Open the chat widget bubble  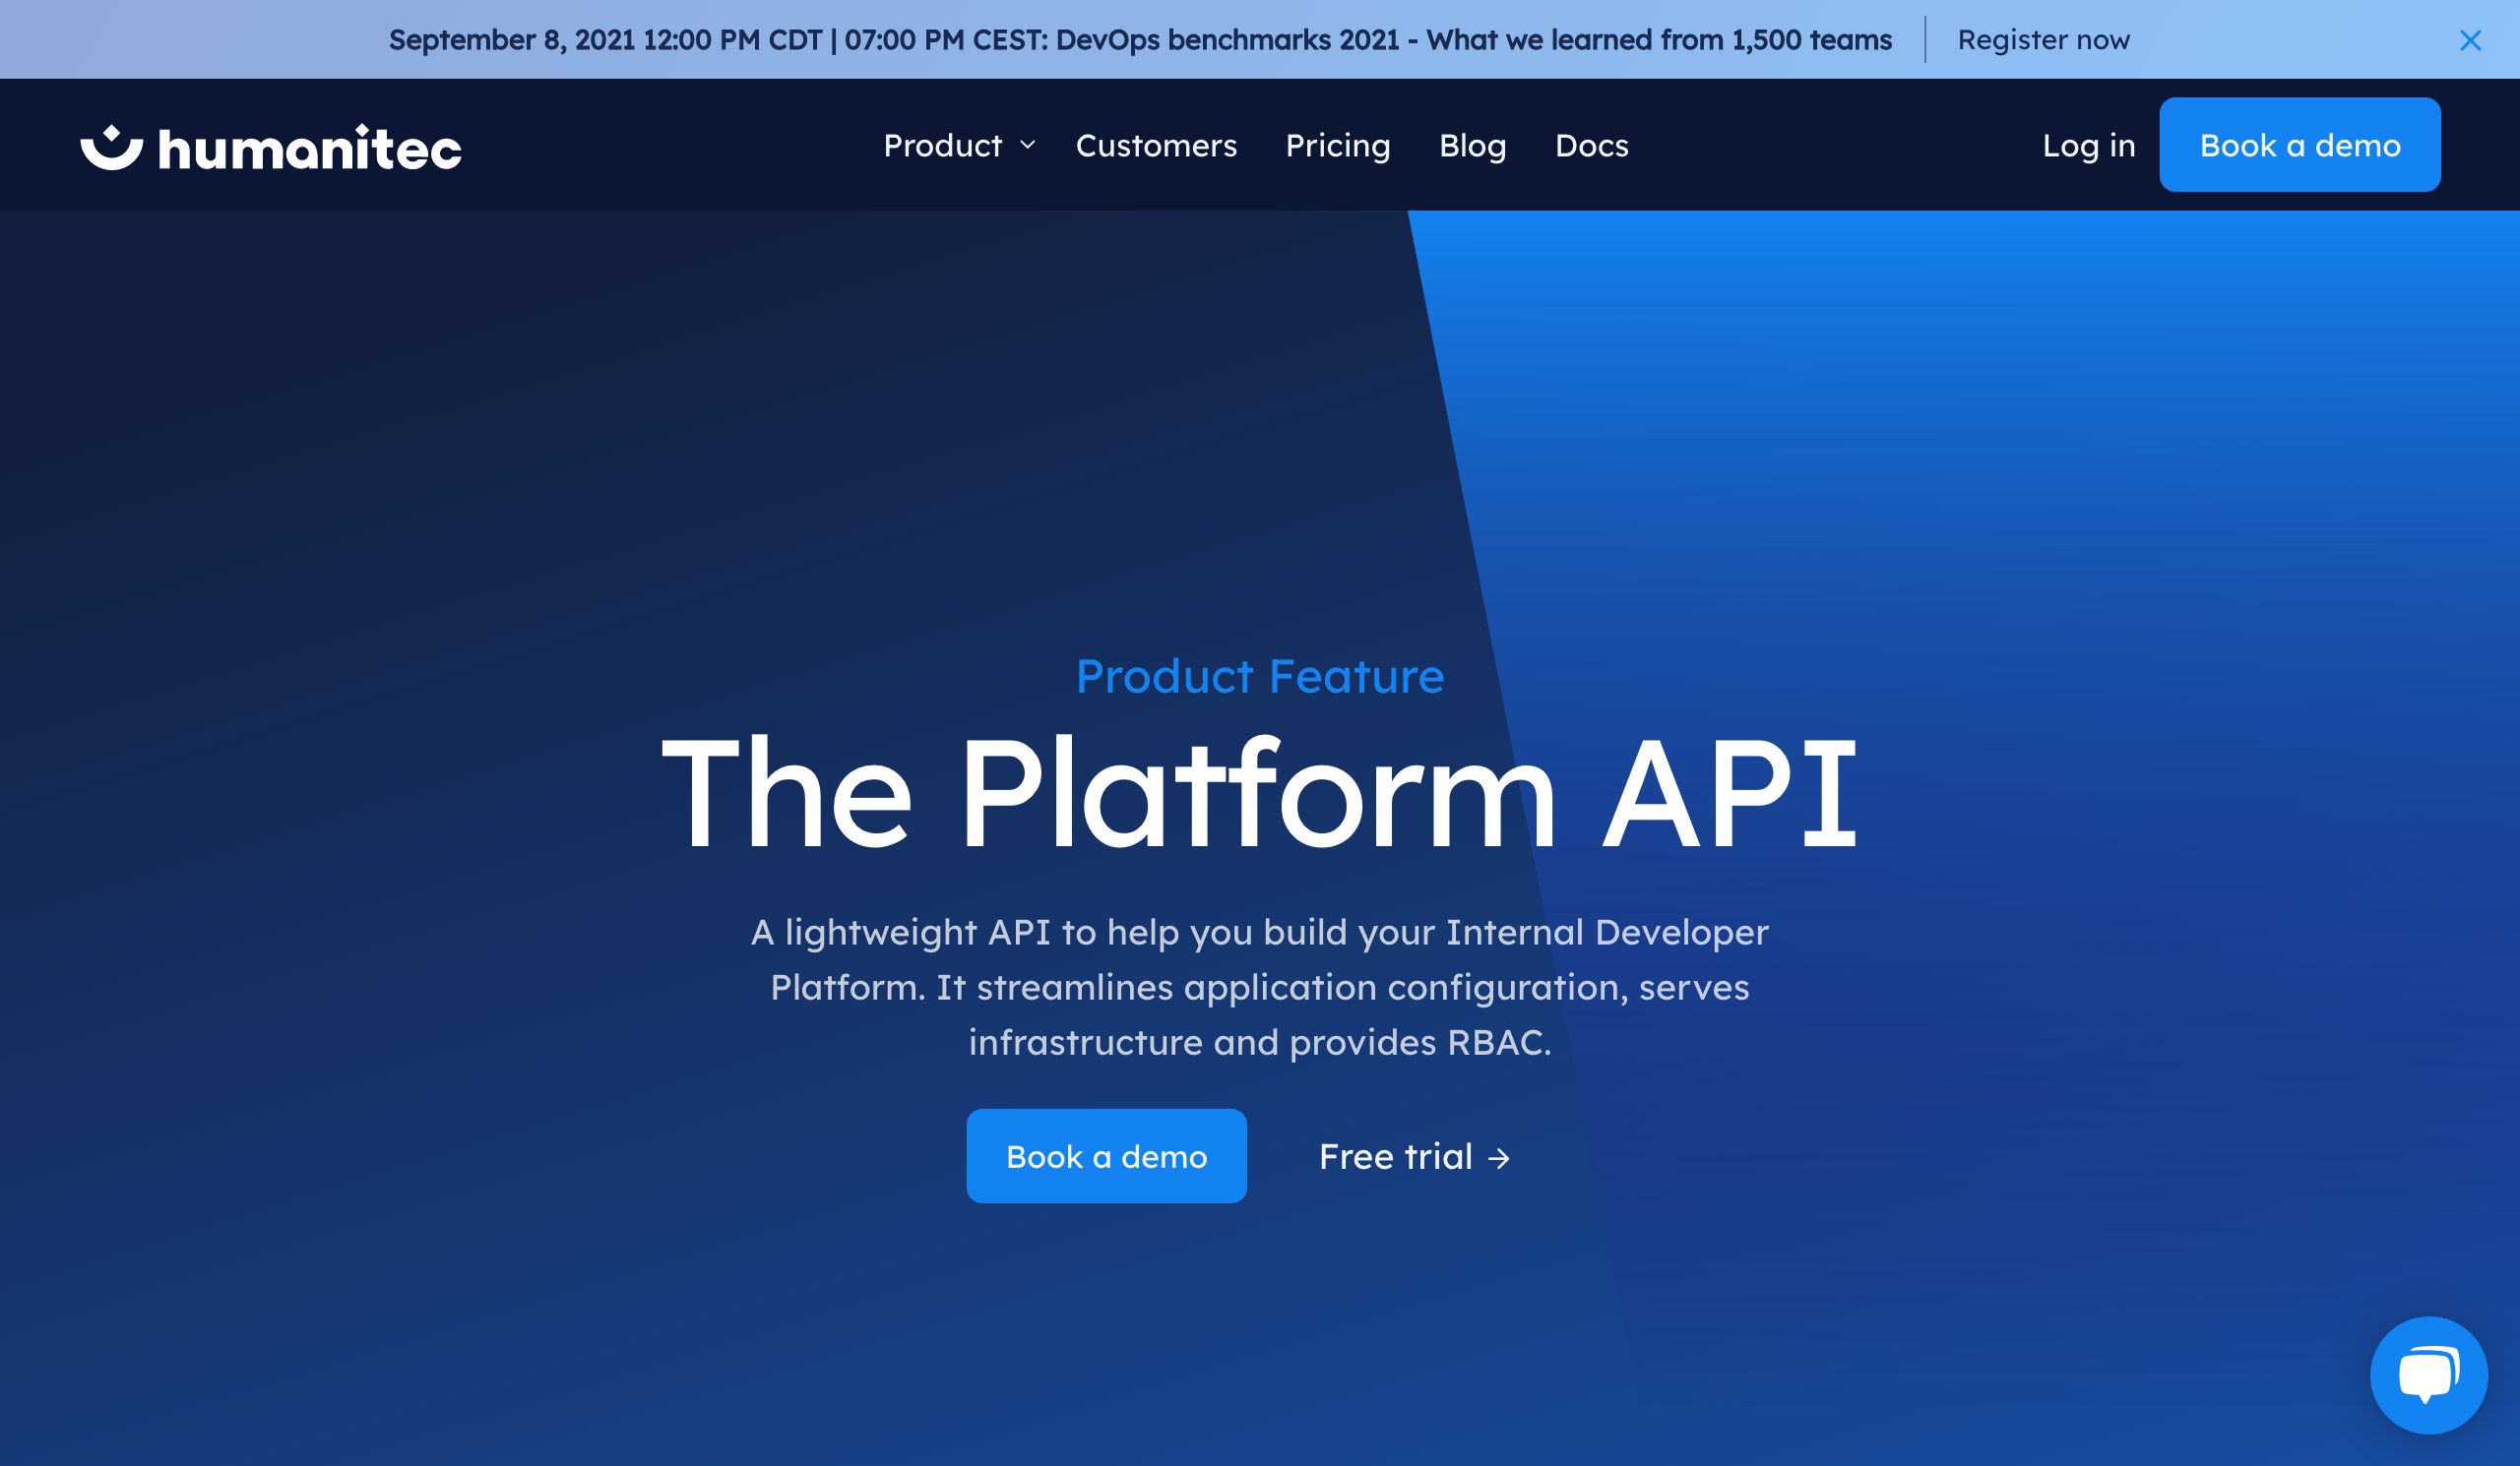2428,1375
